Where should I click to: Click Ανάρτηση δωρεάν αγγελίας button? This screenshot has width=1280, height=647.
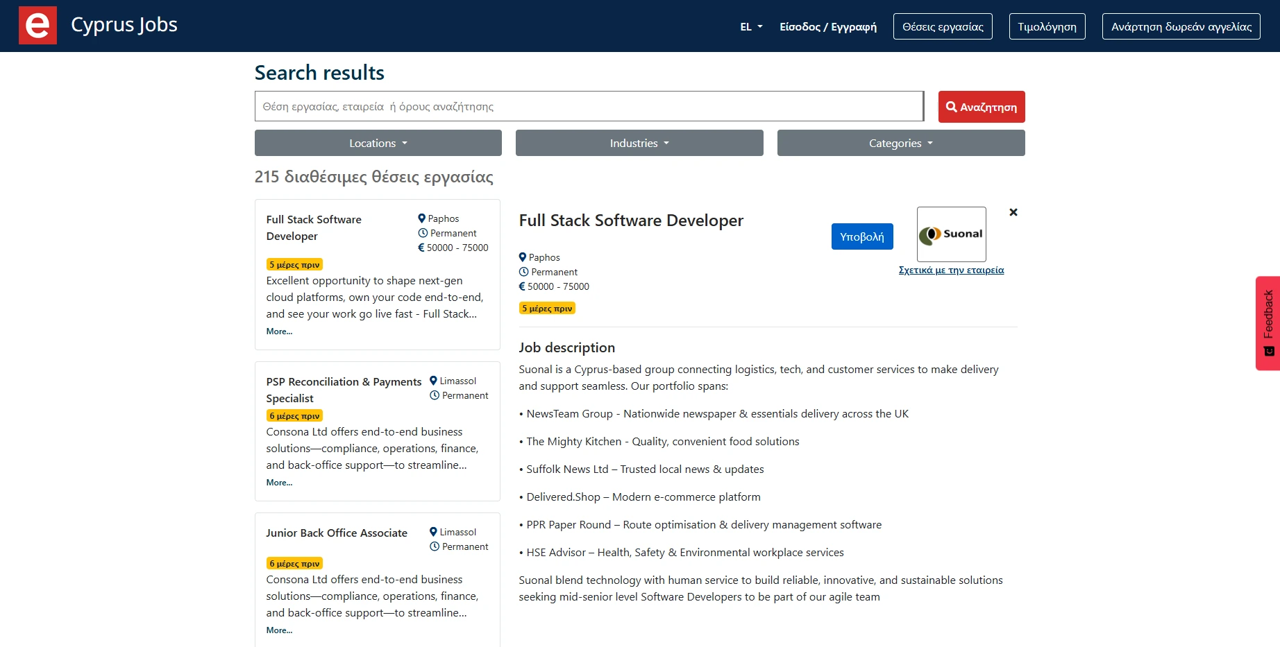pyautogui.click(x=1181, y=26)
